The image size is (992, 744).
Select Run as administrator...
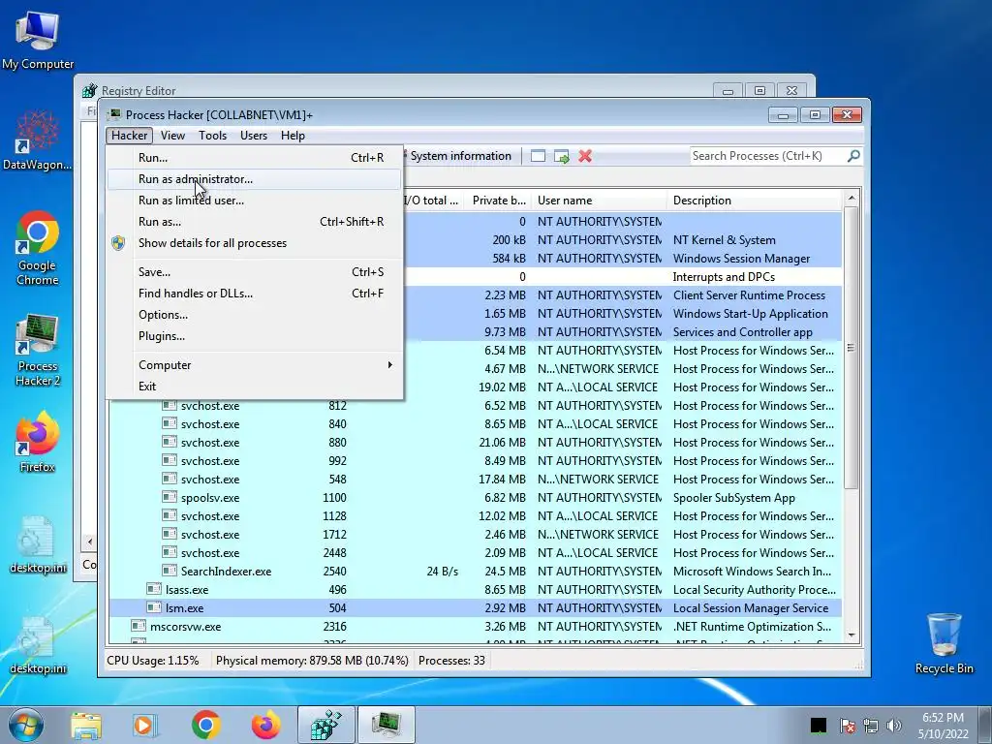[x=255, y=179]
